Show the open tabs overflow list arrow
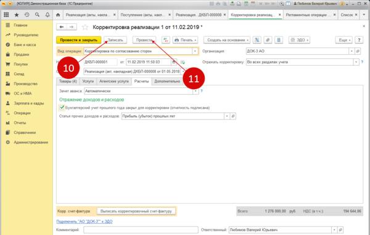Viewport: 370px width, 235px height. [364, 15]
